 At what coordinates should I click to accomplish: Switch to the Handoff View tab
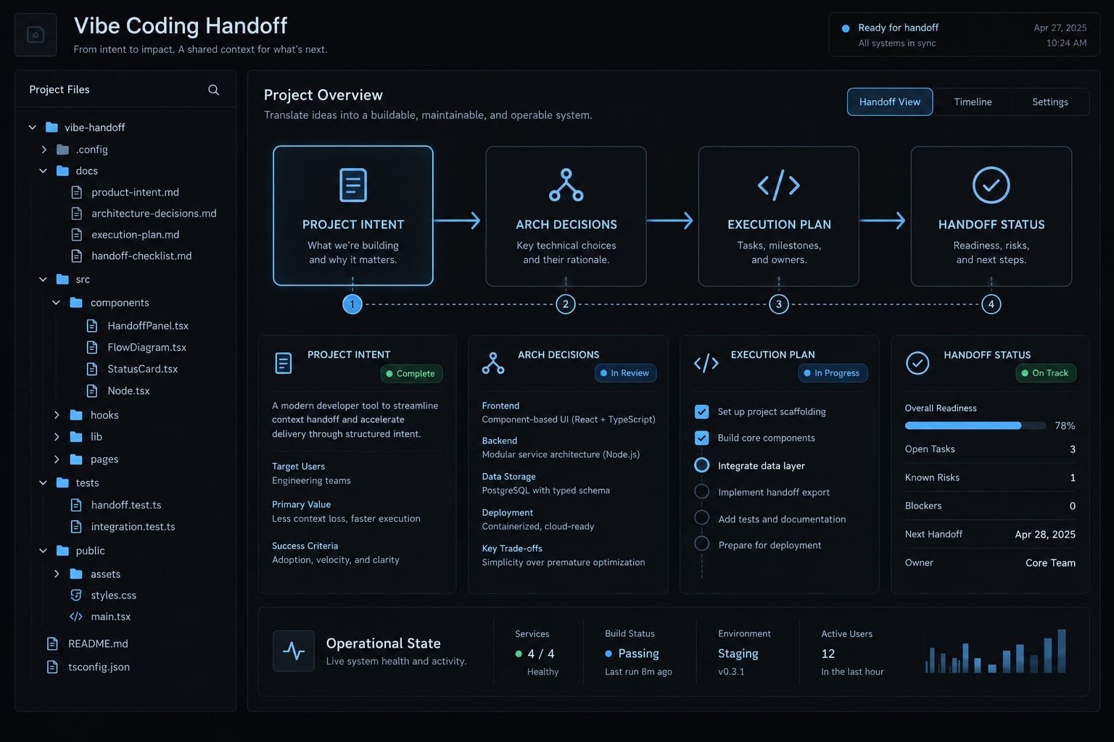tap(890, 102)
